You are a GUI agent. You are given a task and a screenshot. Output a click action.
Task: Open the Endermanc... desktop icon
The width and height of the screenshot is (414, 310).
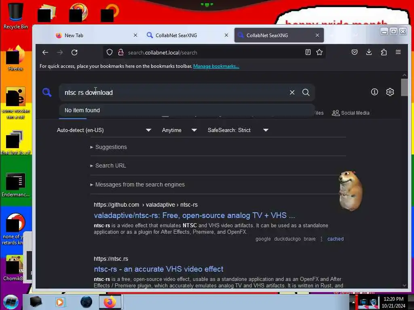point(16,185)
